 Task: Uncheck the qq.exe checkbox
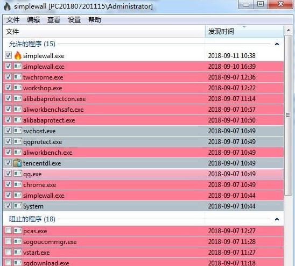point(8,174)
